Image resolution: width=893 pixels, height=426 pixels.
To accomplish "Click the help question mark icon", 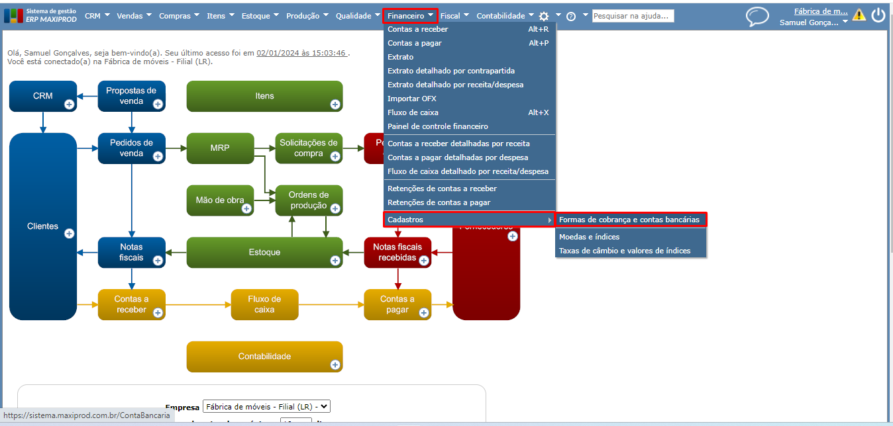I will click(571, 17).
